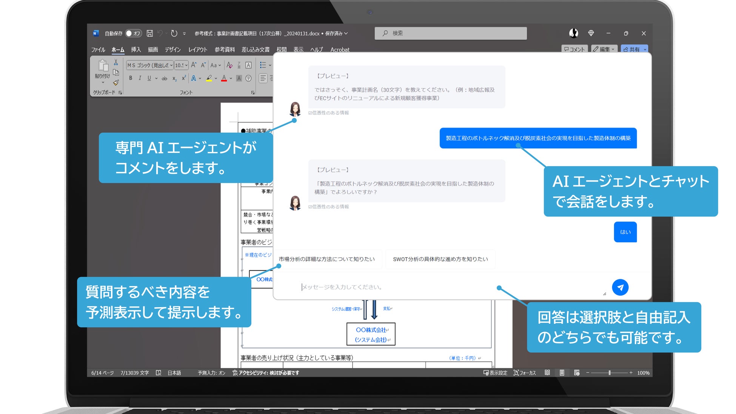736x414 pixels.
Task: Switch to the 参考資料 ribbon tab
Action: (x=225, y=49)
